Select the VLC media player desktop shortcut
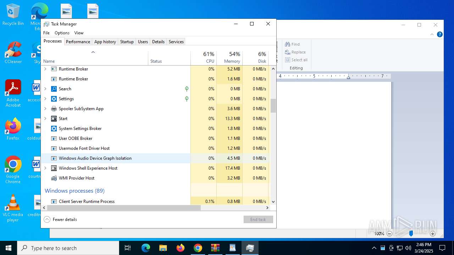 (13, 208)
